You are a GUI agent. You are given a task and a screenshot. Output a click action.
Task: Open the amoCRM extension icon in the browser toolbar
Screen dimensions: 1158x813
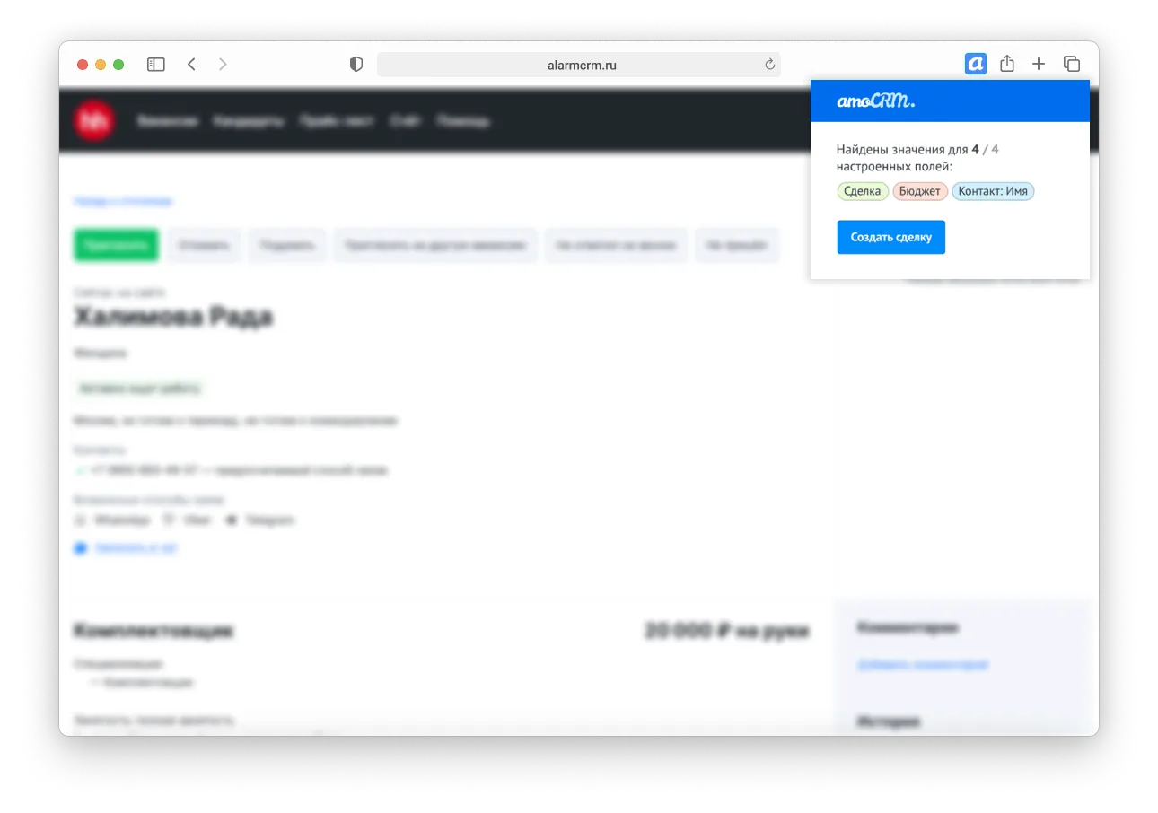click(975, 64)
